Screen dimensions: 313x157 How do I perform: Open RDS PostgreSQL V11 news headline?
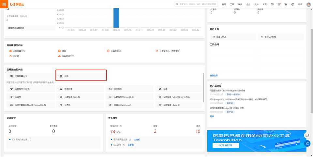pos(238,99)
